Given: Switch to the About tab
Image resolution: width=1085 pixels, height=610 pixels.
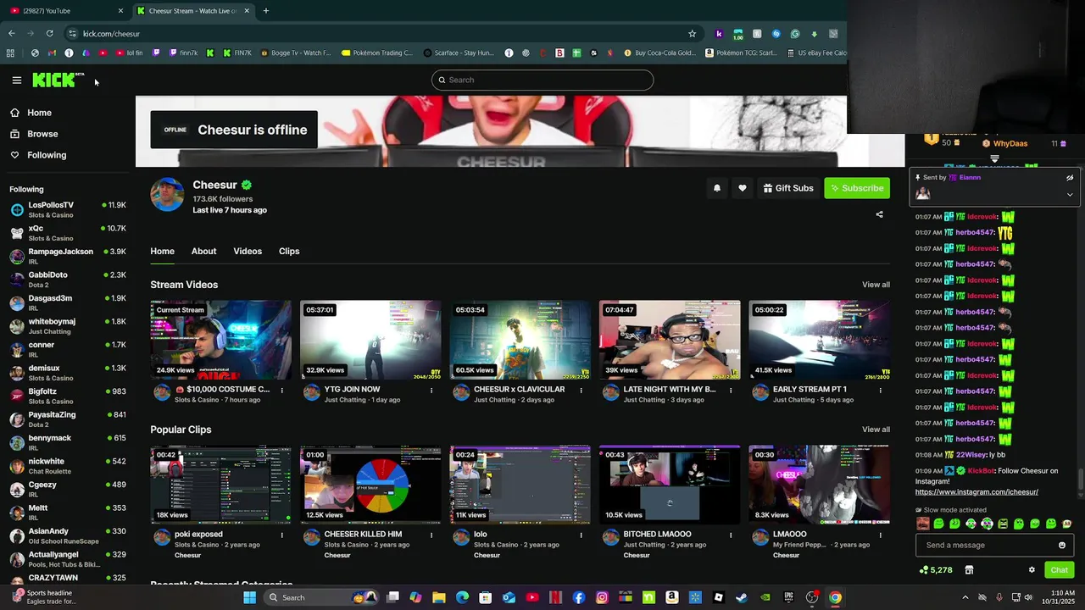Looking at the screenshot, I should tap(203, 251).
